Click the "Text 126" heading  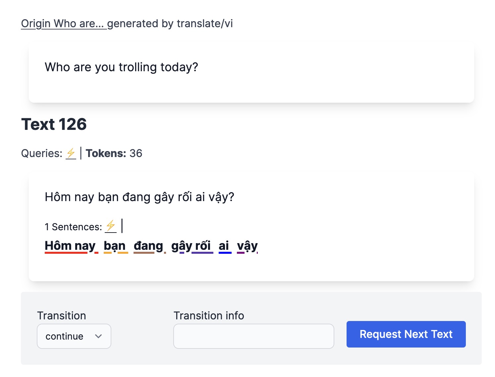54,125
